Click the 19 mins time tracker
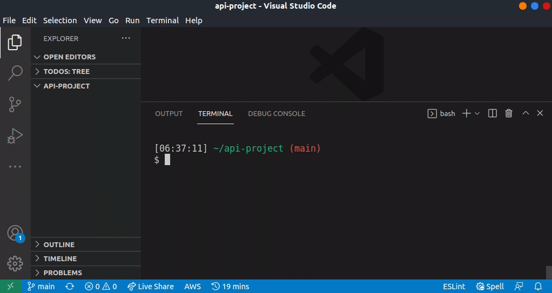The image size is (552, 293). (x=230, y=287)
